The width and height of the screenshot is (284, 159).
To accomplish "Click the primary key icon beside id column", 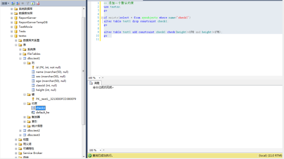I will click(x=33, y=67).
